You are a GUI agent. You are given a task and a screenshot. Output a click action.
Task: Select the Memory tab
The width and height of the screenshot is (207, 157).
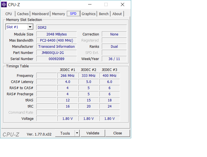tap(58, 14)
